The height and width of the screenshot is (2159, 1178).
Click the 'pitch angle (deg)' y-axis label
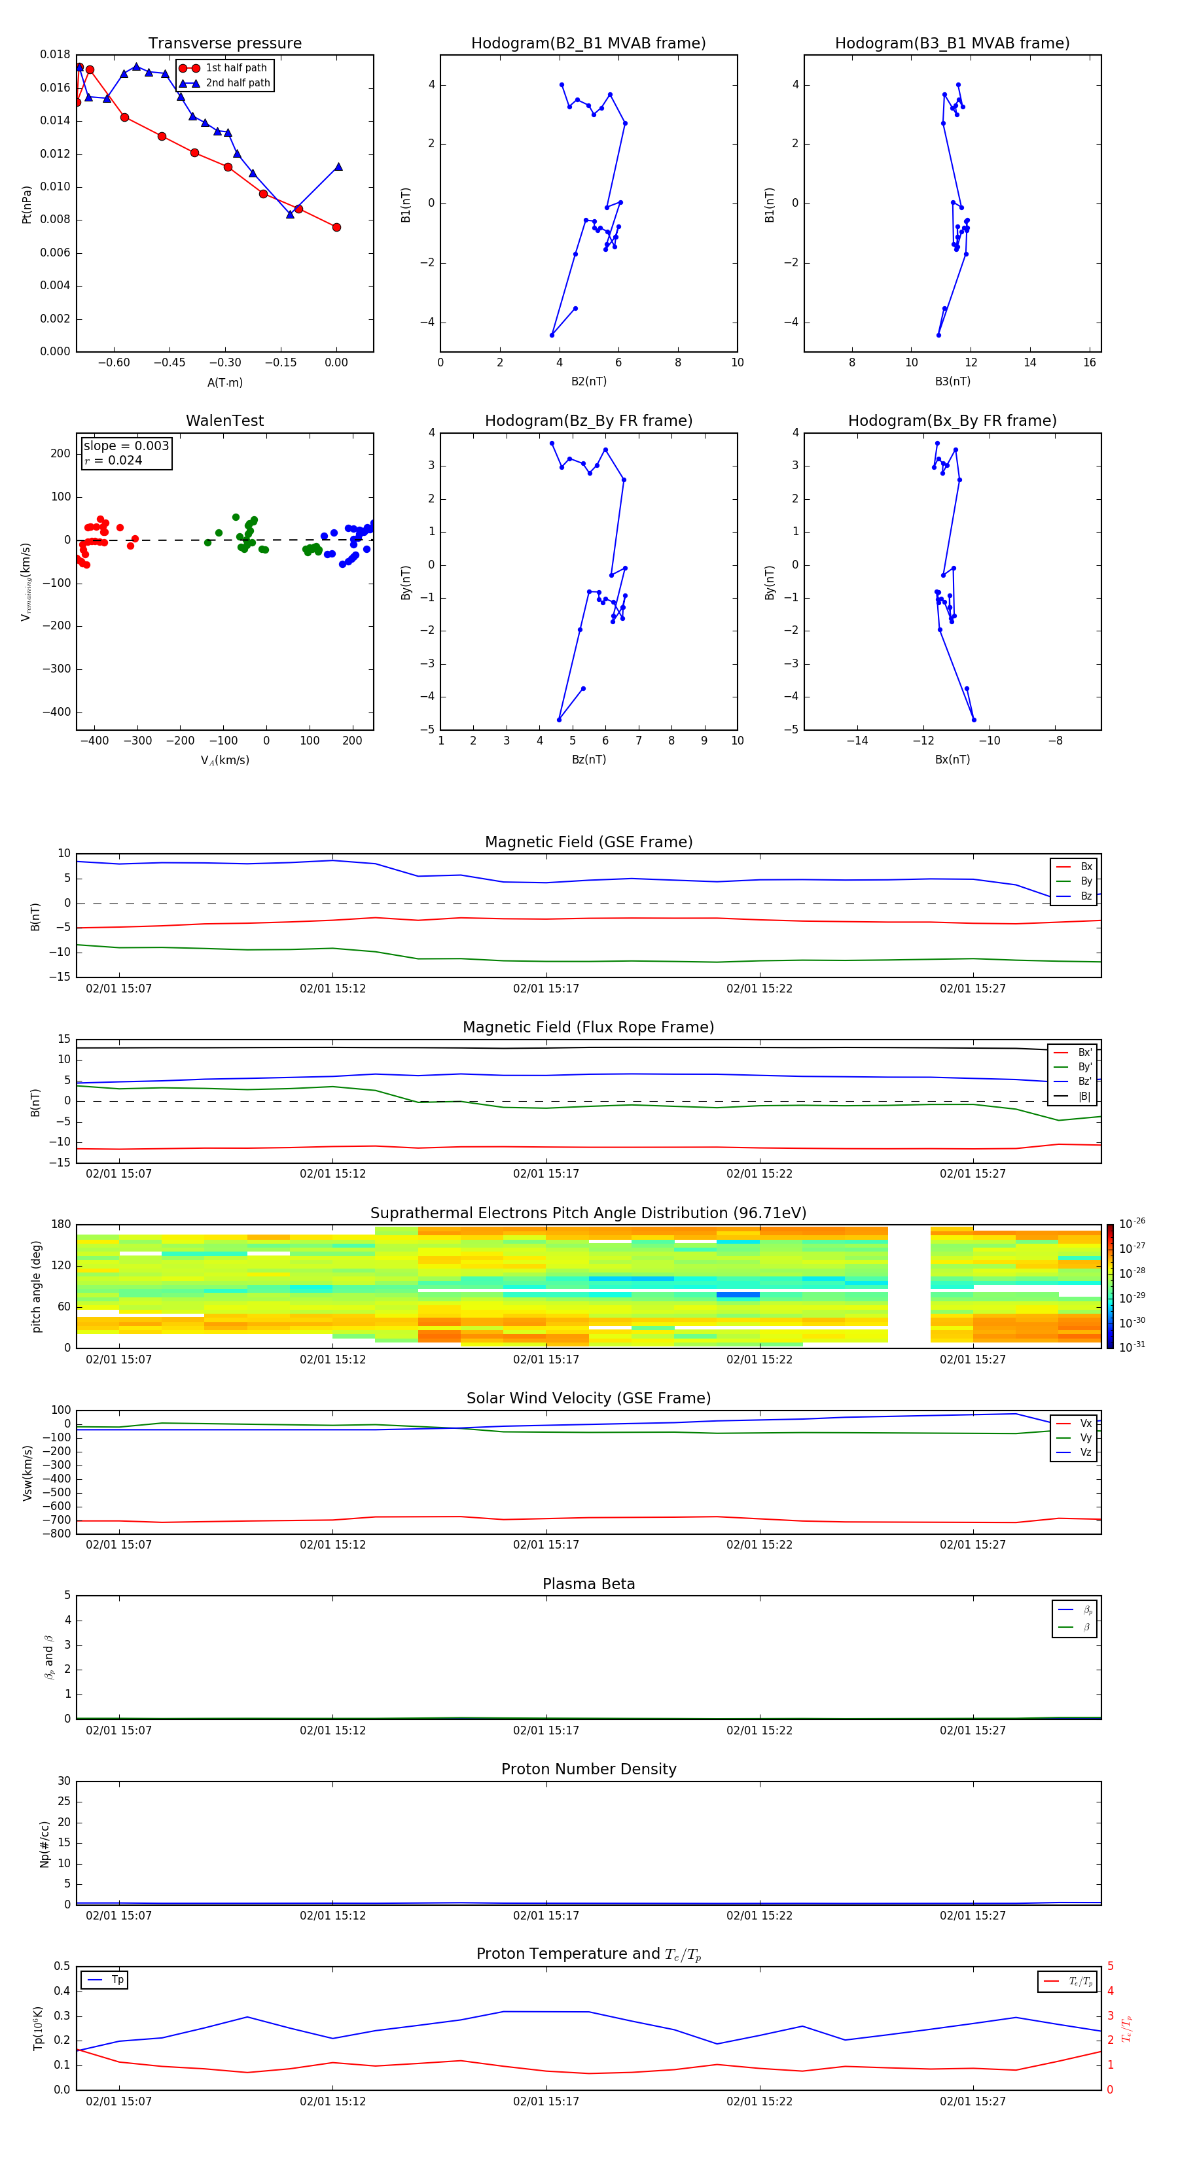[x=36, y=1286]
